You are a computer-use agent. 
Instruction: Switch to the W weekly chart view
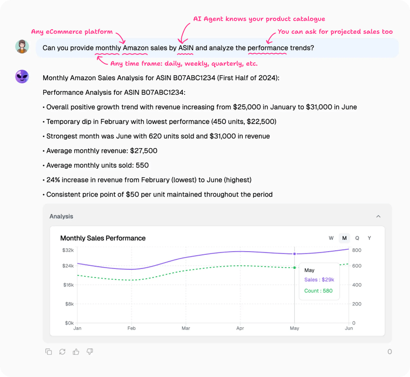point(331,238)
